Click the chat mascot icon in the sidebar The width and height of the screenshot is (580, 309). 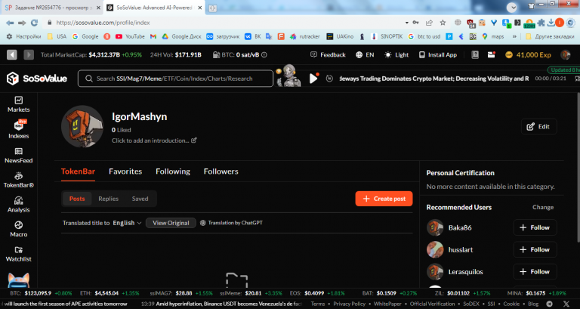pos(18,280)
